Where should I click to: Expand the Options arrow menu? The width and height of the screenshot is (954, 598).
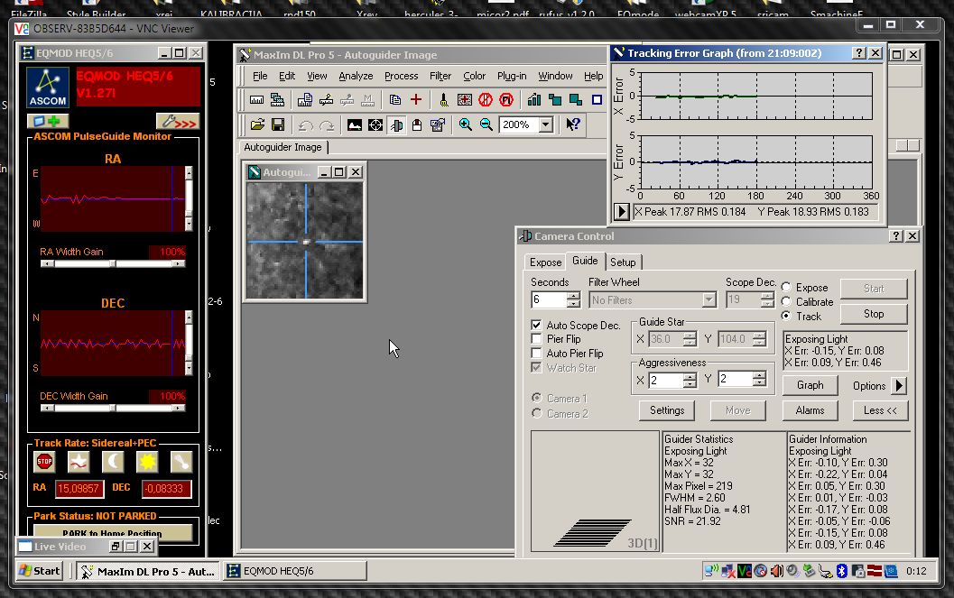pos(898,385)
